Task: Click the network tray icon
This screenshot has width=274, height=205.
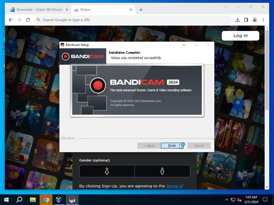Action: pos(233,200)
